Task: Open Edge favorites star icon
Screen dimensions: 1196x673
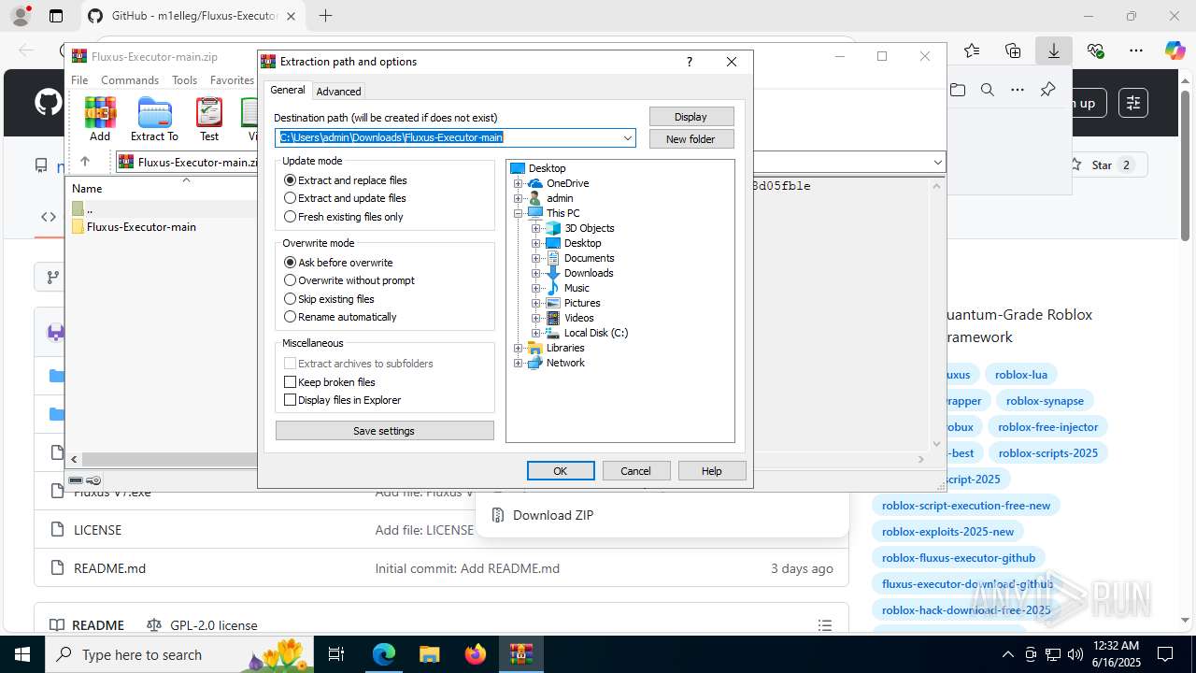Action: click(x=972, y=50)
